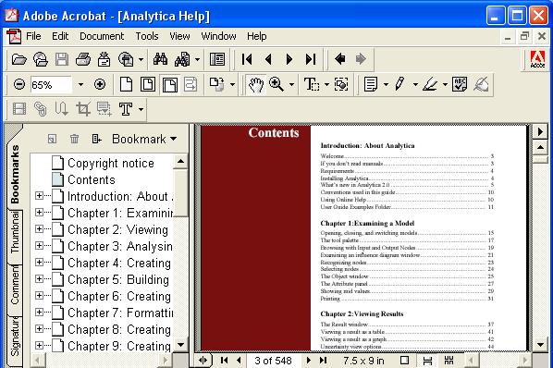Select the Movie tool filmstrip icon
Viewport: 553px width, 368px height.
coord(19,109)
